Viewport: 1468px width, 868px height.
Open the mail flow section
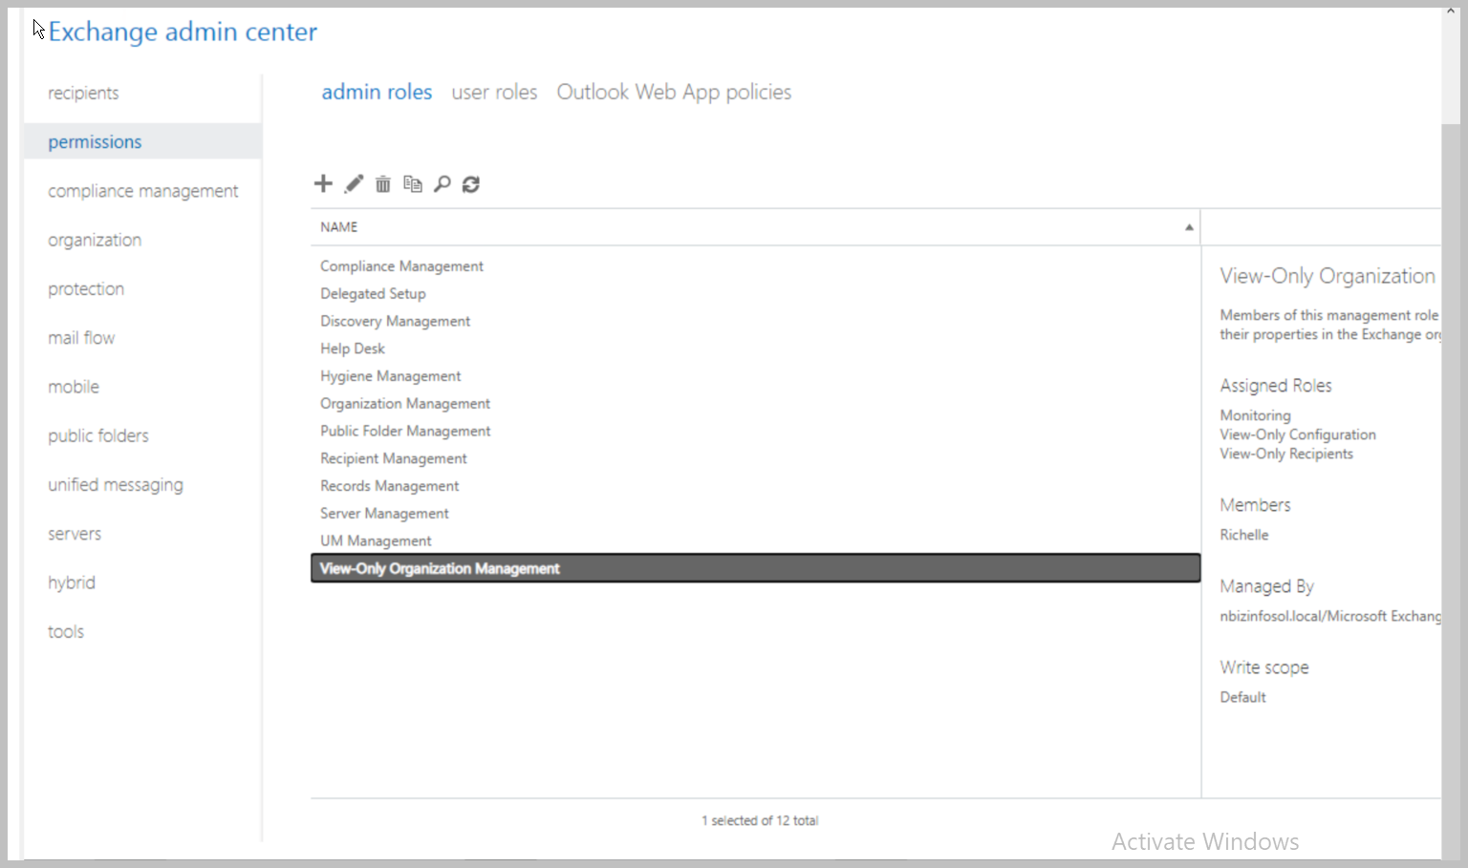click(81, 338)
